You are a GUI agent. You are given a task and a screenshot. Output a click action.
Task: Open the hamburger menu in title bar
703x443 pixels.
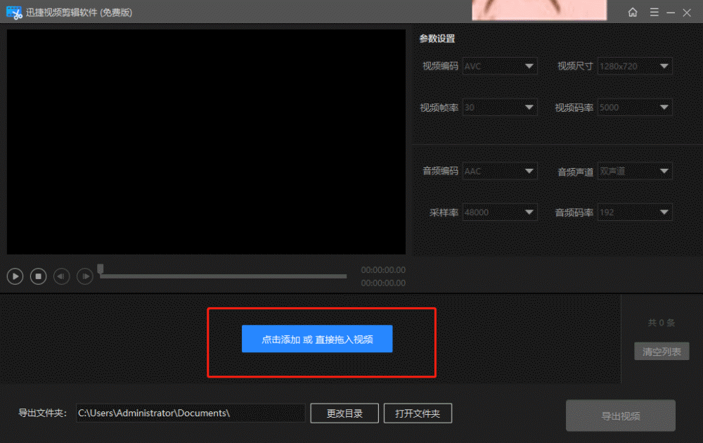click(654, 12)
